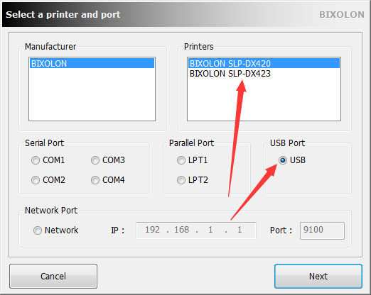Viewport: 371px width, 295px height.
Task: Select the USB port radio button
Action: 283,160
